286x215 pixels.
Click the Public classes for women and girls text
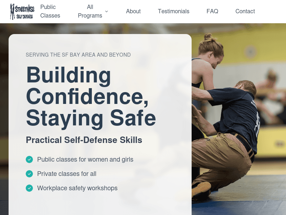(x=85, y=159)
